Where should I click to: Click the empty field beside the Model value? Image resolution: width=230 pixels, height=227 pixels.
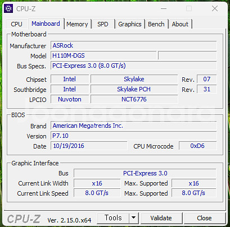click(x=187, y=55)
